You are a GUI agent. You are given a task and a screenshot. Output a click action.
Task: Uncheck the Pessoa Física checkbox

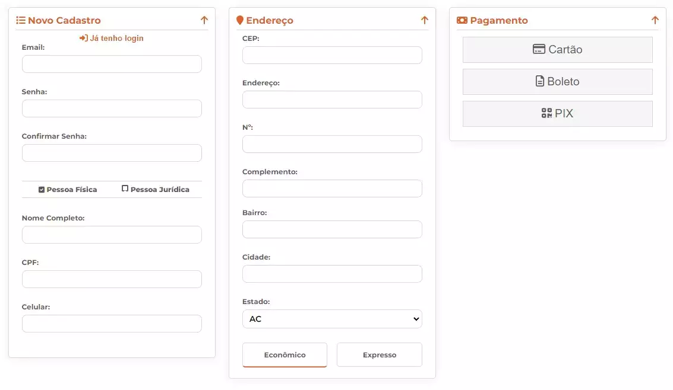tap(42, 190)
